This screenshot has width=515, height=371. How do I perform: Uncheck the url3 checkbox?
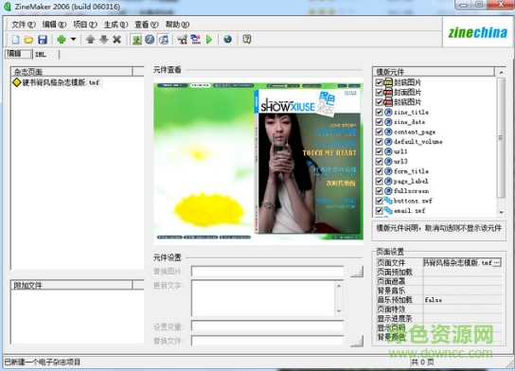380,162
